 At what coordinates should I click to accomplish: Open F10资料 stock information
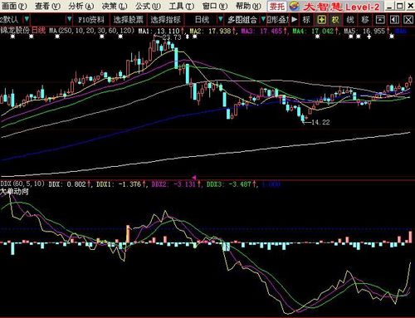[90, 20]
